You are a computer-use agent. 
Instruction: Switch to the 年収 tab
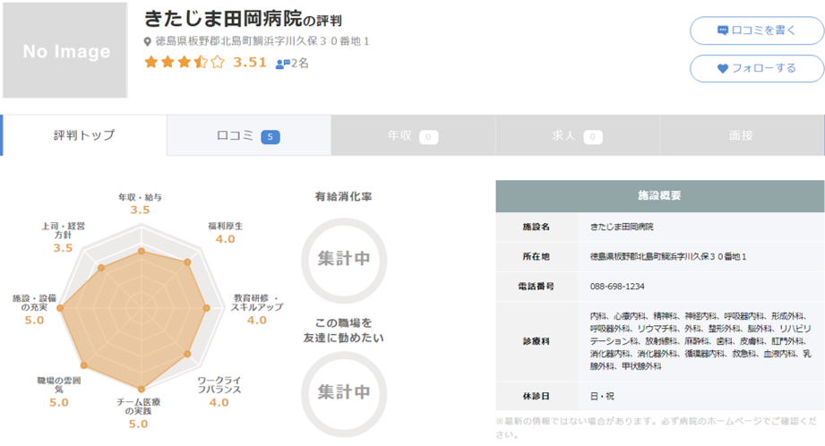[412, 135]
